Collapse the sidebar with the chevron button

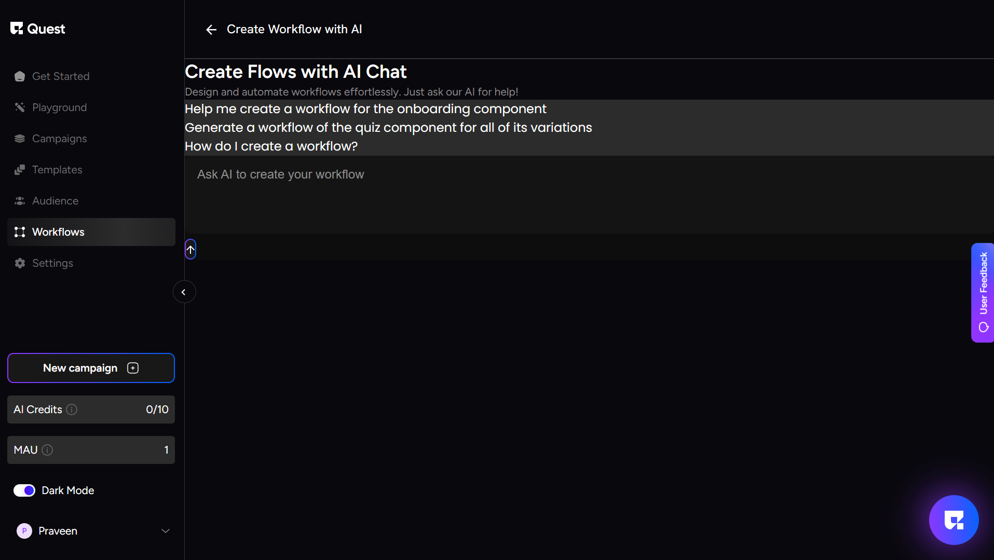tap(184, 292)
